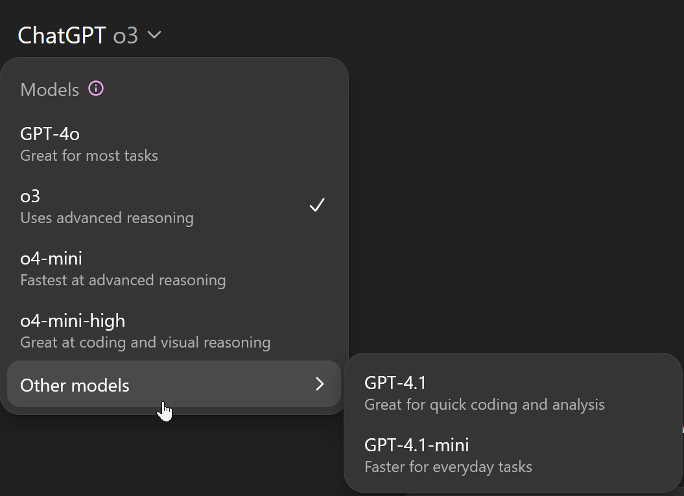Click the Models info icon
Image resolution: width=684 pixels, height=496 pixels.
pos(96,89)
